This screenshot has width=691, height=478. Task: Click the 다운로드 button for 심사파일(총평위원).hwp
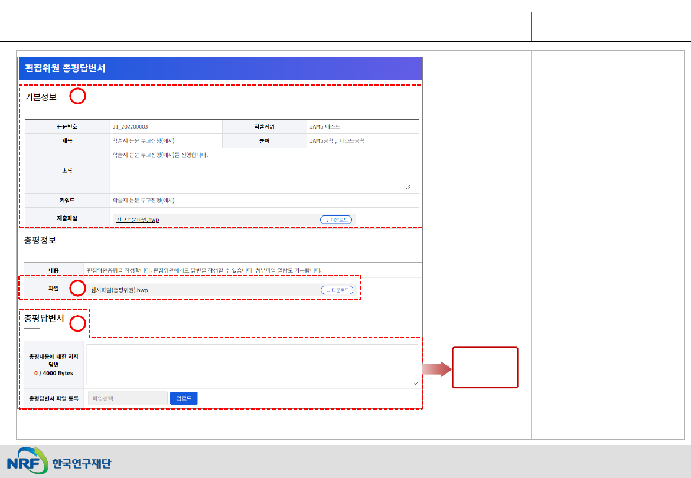click(336, 290)
